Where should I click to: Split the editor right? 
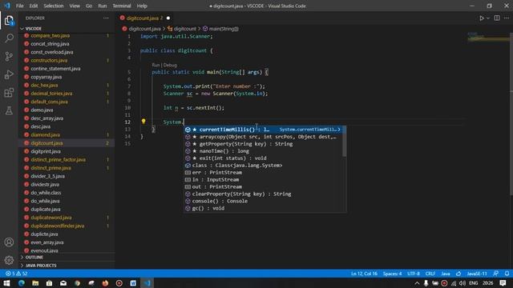[497, 18]
